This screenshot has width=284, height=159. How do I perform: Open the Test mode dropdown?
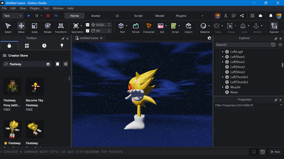coord(13,16)
